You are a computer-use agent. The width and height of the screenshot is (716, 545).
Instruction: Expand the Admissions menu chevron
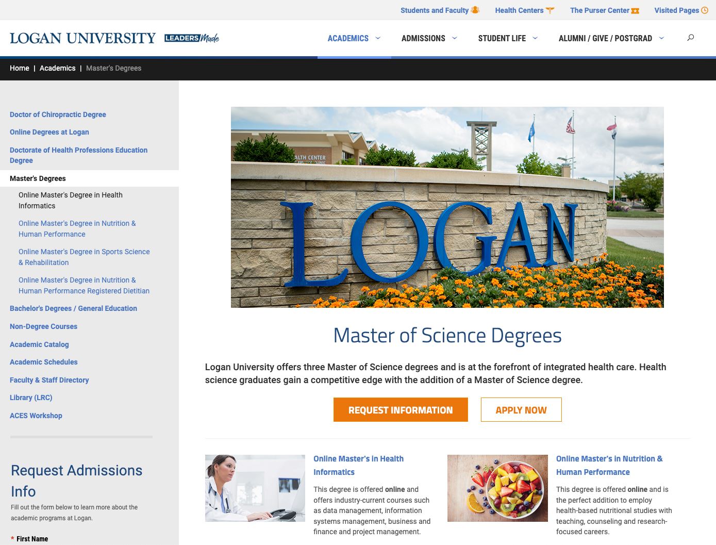pos(454,38)
